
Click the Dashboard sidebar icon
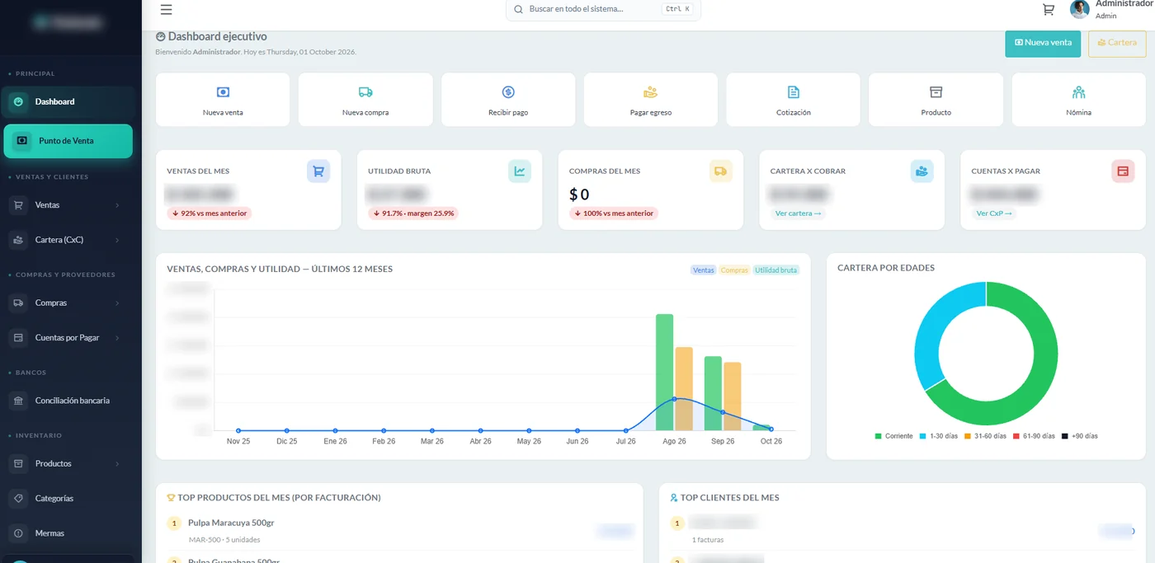point(18,102)
